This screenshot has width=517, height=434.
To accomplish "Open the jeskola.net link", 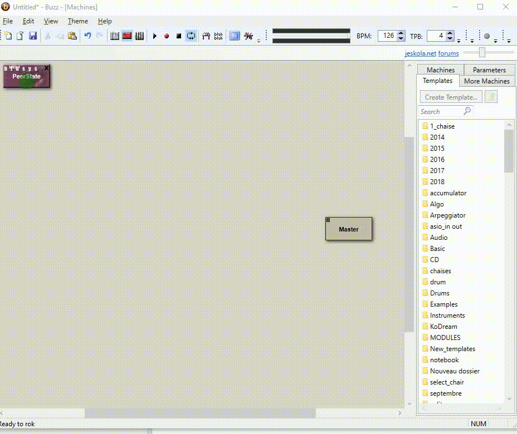I will coord(420,53).
